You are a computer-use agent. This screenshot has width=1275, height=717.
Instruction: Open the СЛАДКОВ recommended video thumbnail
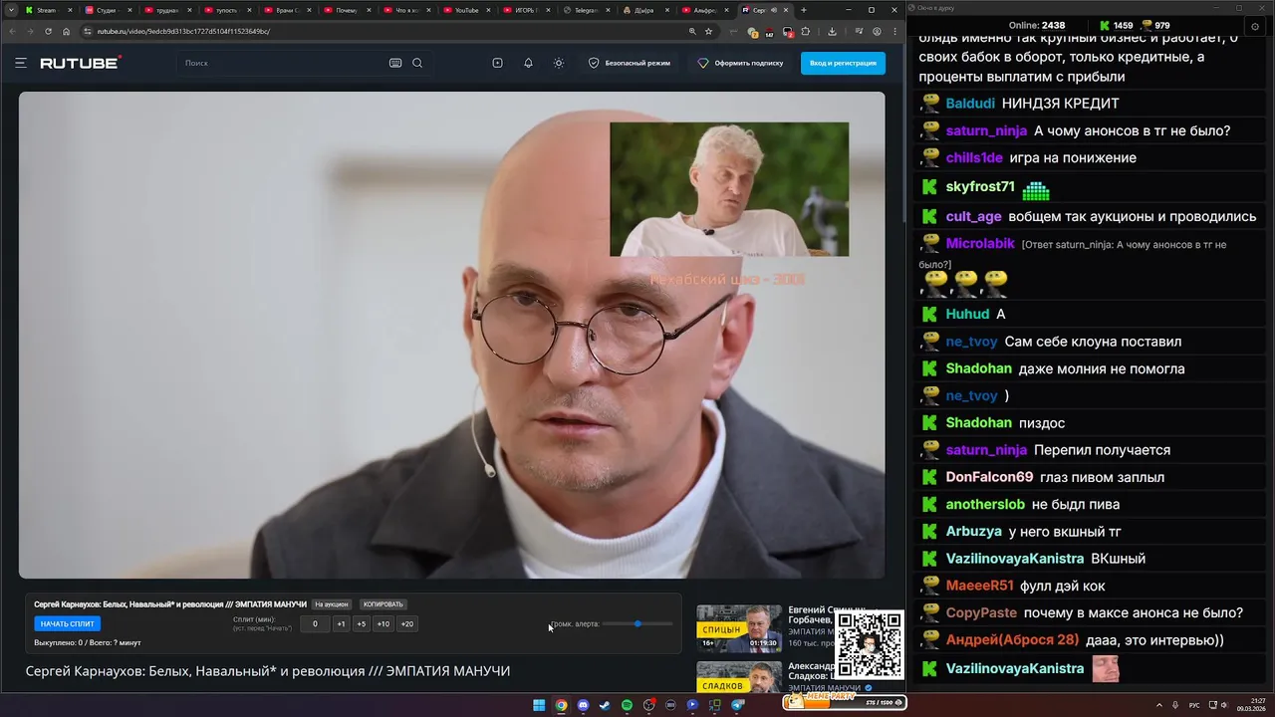coord(739,677)
